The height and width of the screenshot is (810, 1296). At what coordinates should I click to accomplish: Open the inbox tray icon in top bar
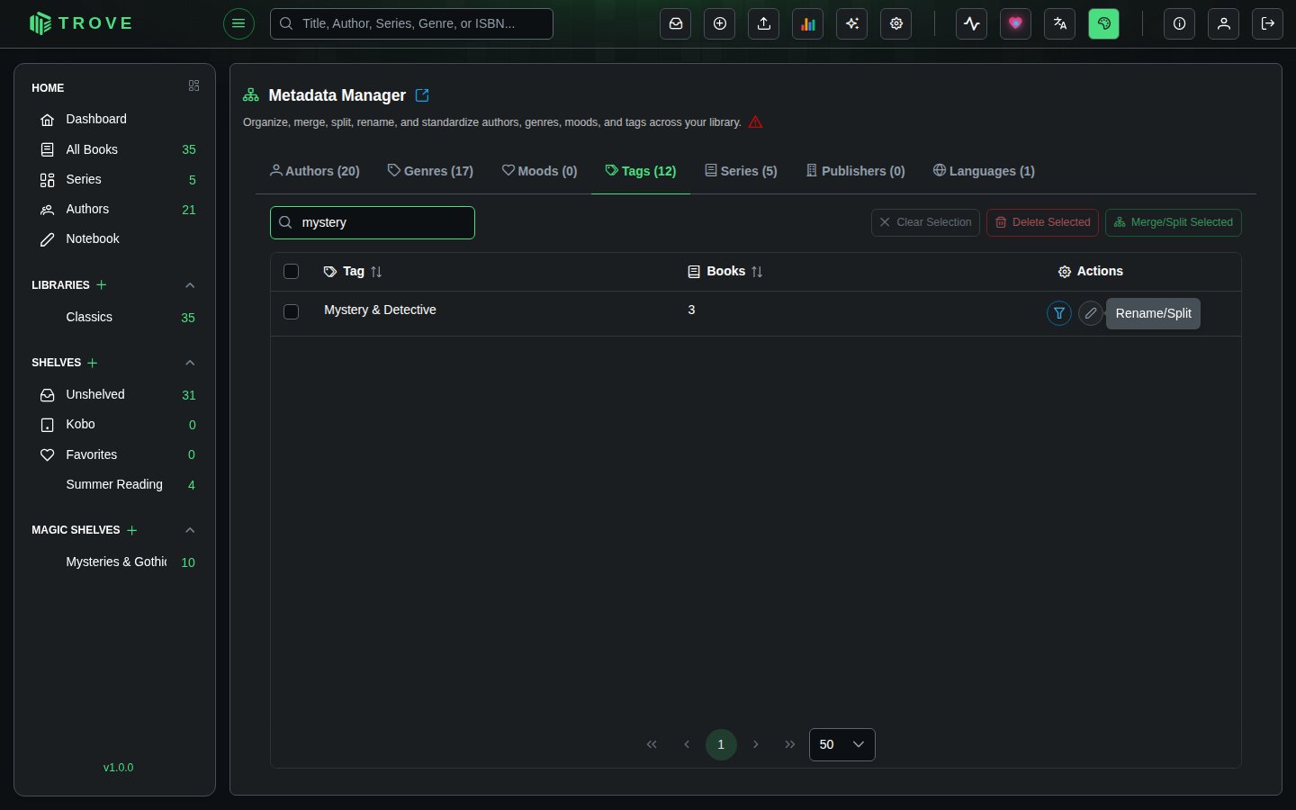coord(676,23)
